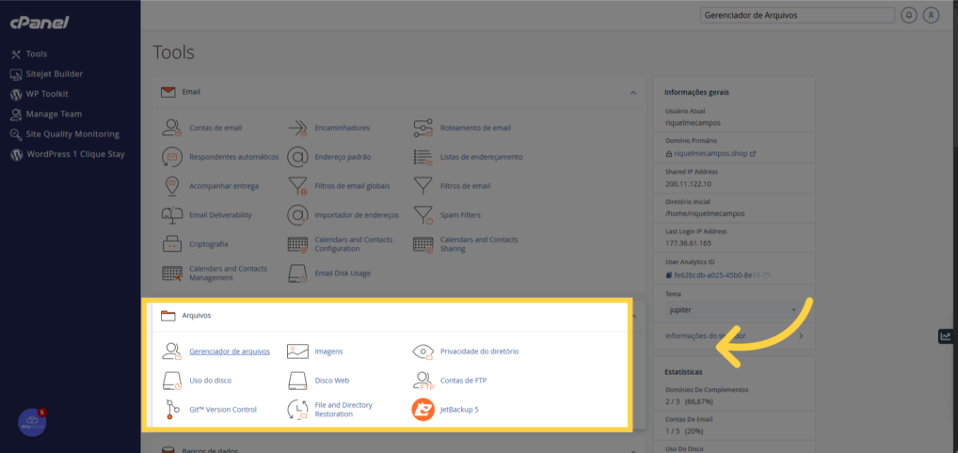Click the Disco Web link text
Screen dimensions: 958x453
pyautogui.click(x=332, y=381)
